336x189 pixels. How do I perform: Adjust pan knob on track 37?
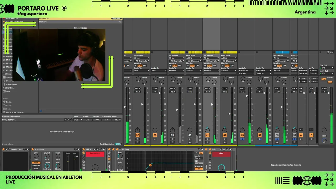click(x=137, y=130)
